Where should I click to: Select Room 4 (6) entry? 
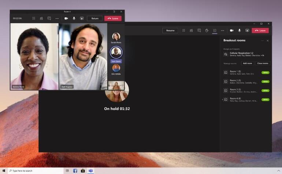[246, 100]
